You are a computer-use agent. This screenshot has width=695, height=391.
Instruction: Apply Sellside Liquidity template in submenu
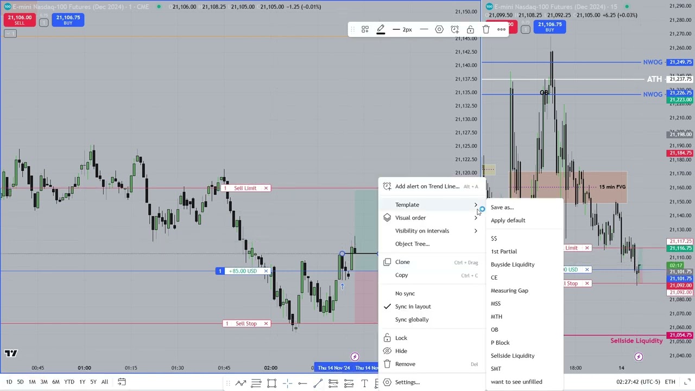click(x=525, y=356)
